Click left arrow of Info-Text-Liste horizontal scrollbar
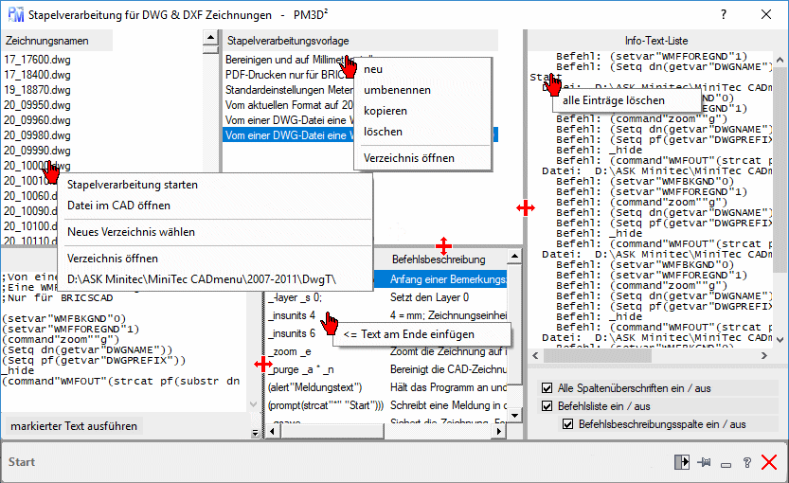 (535, 356)
